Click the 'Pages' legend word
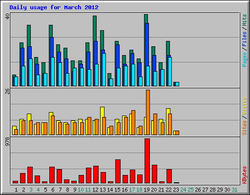 point(245,59)
